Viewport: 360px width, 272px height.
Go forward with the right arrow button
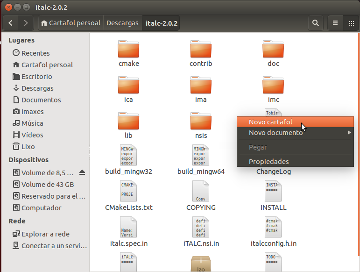(26, 23)
